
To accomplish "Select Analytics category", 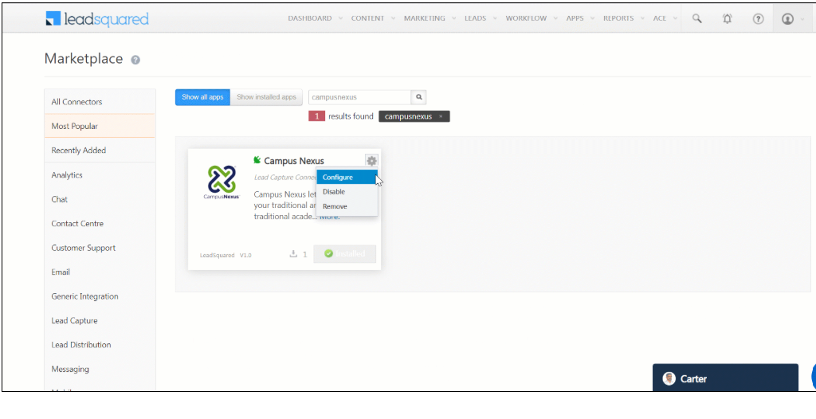I will [100, 175].
